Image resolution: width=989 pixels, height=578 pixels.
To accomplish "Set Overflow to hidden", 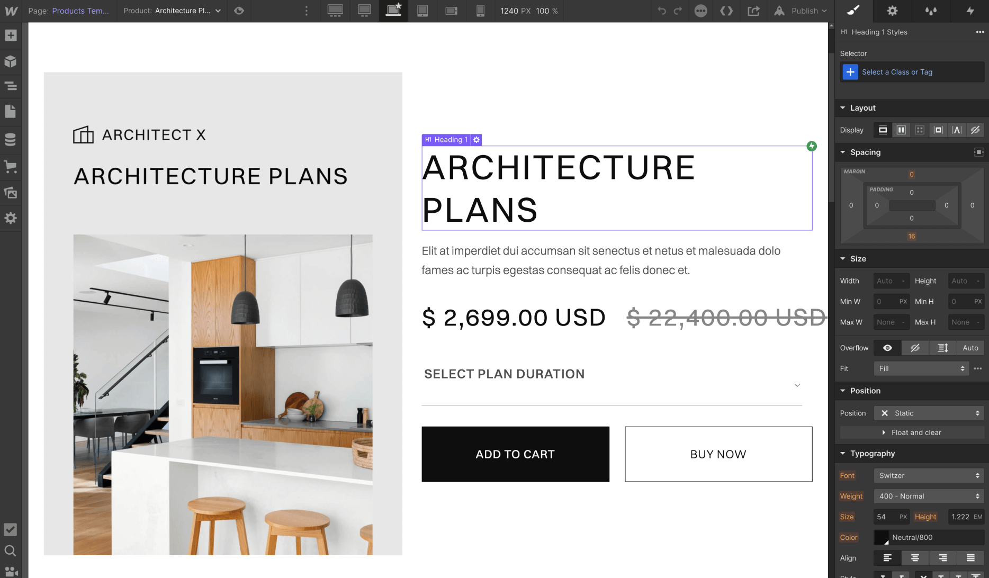I will pos(915,348).
